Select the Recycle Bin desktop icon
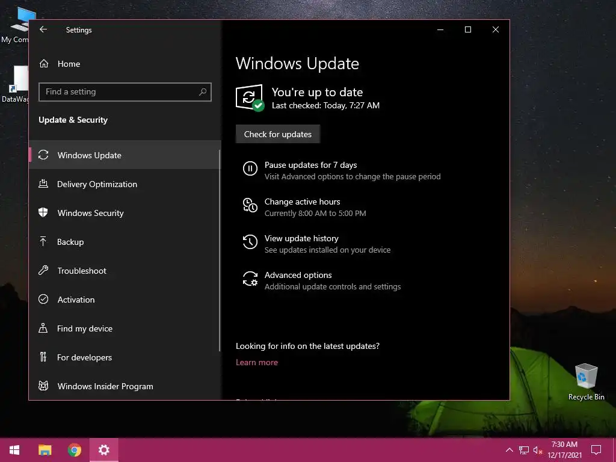This screenshot has height=462, width=616. pos(586,381)
